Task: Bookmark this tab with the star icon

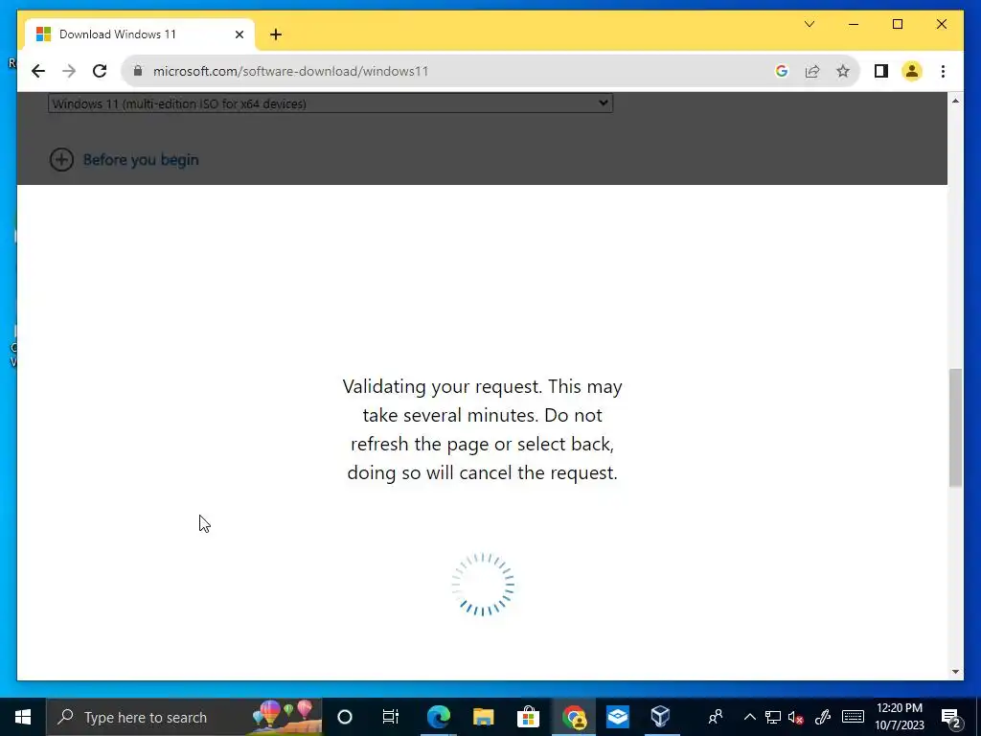Action: pos(843,71)
